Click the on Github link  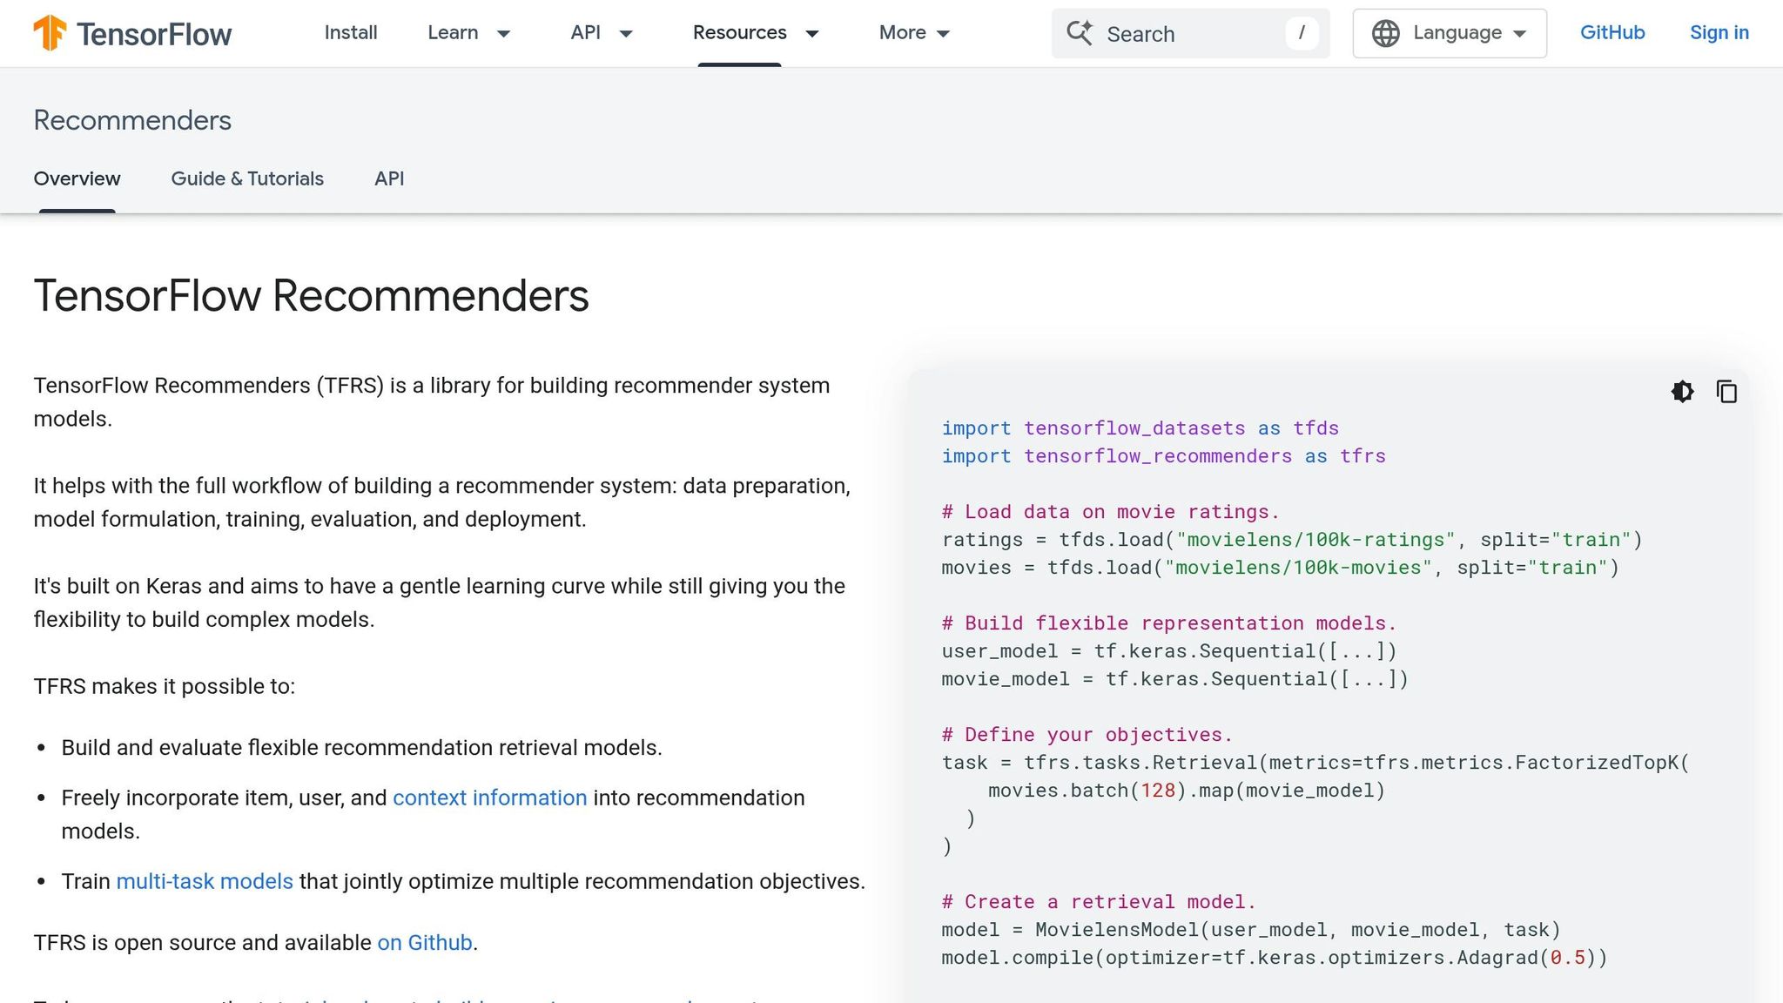[x=424, y=942]
